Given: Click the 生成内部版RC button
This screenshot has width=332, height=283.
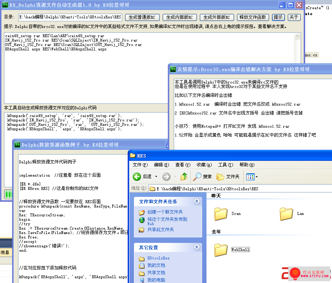Looking at the screenshot, I should [x=180, y=17].
